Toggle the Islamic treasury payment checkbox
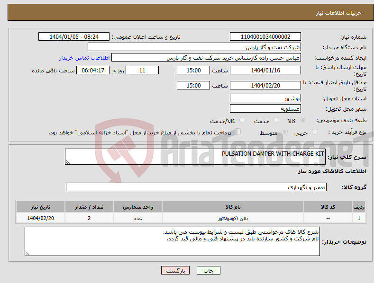The width and height of the screenshot is (374, 283). click(x=238, y=131)
